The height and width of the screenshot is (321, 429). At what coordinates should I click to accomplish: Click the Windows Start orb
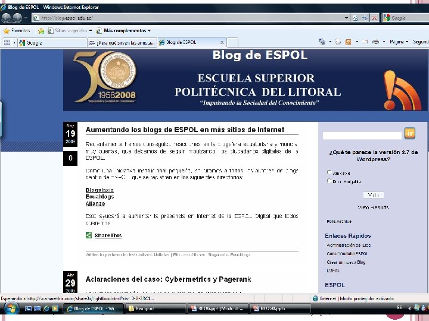(11, 309)
